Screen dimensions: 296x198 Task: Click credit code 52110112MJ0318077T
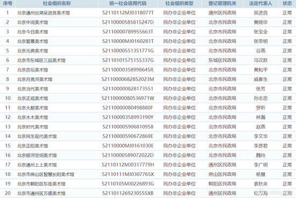[x=128, y=13]
